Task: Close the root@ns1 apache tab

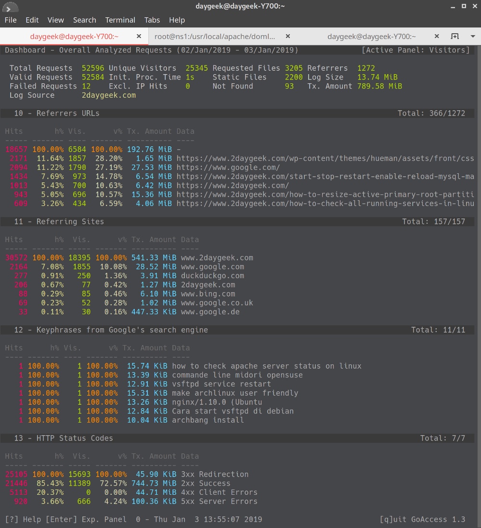Action: click(288, 36)
